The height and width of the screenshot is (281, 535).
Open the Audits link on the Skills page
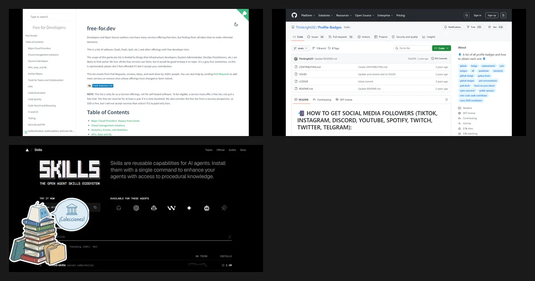click(232, 150)
